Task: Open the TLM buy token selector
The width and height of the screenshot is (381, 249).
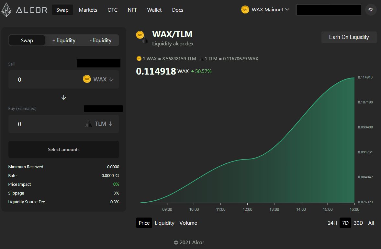Action: pos(99,124)
